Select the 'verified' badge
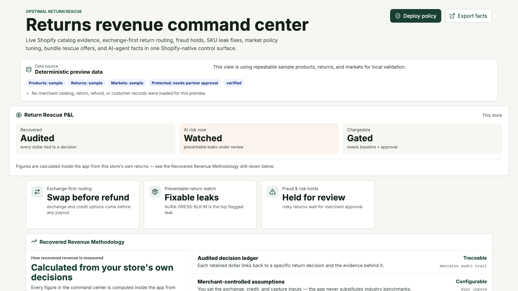Image resolution: width=518 pixels, height=291 pixels. point(234,83)
